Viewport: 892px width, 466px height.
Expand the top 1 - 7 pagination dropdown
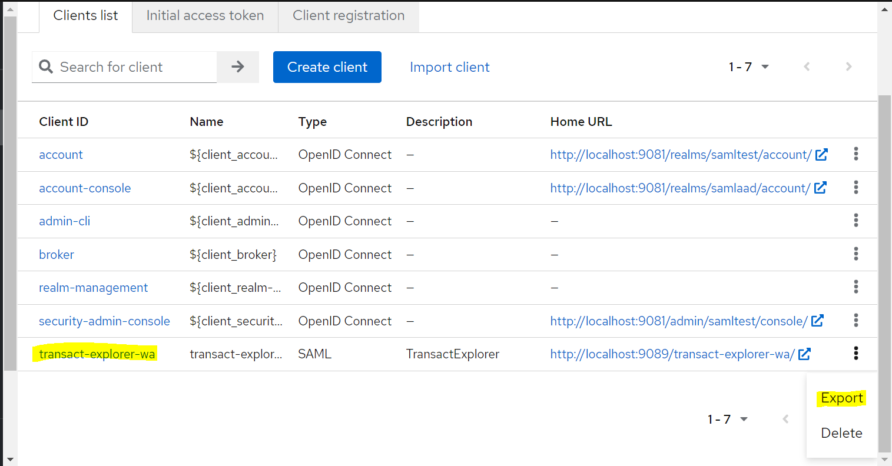click(x=749, y=67)
